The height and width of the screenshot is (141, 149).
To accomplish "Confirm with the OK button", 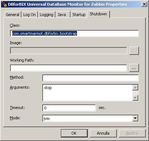I will pyautogui.click(x=74, y=133).
